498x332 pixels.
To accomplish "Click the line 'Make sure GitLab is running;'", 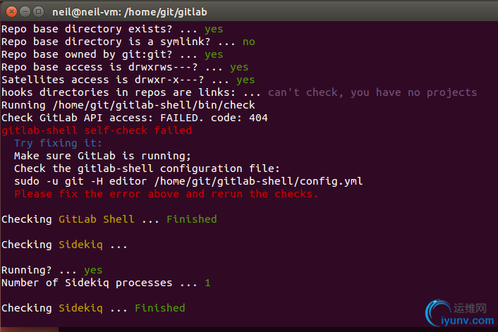I will click(x=102, y=156).
